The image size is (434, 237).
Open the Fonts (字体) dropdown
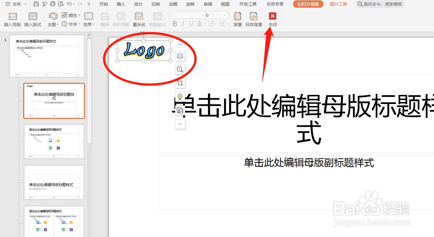[x=71, y=24]
